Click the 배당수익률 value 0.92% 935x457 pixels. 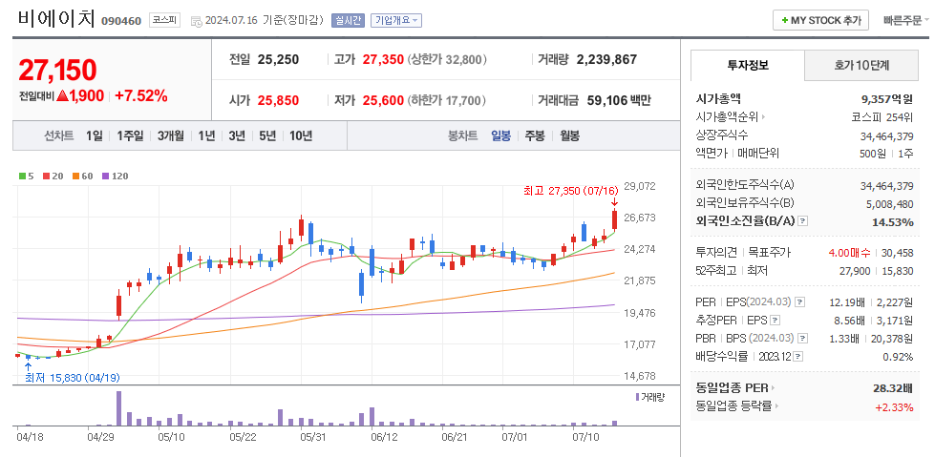point(898,357)
